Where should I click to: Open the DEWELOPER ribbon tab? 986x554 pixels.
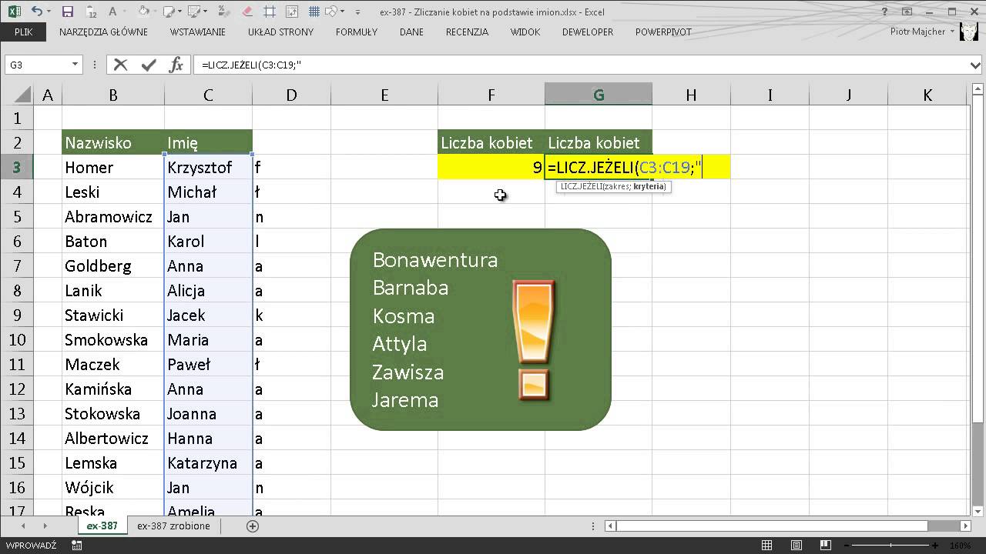coord(588,32)
